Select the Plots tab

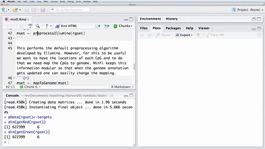(x=157, y=28)
